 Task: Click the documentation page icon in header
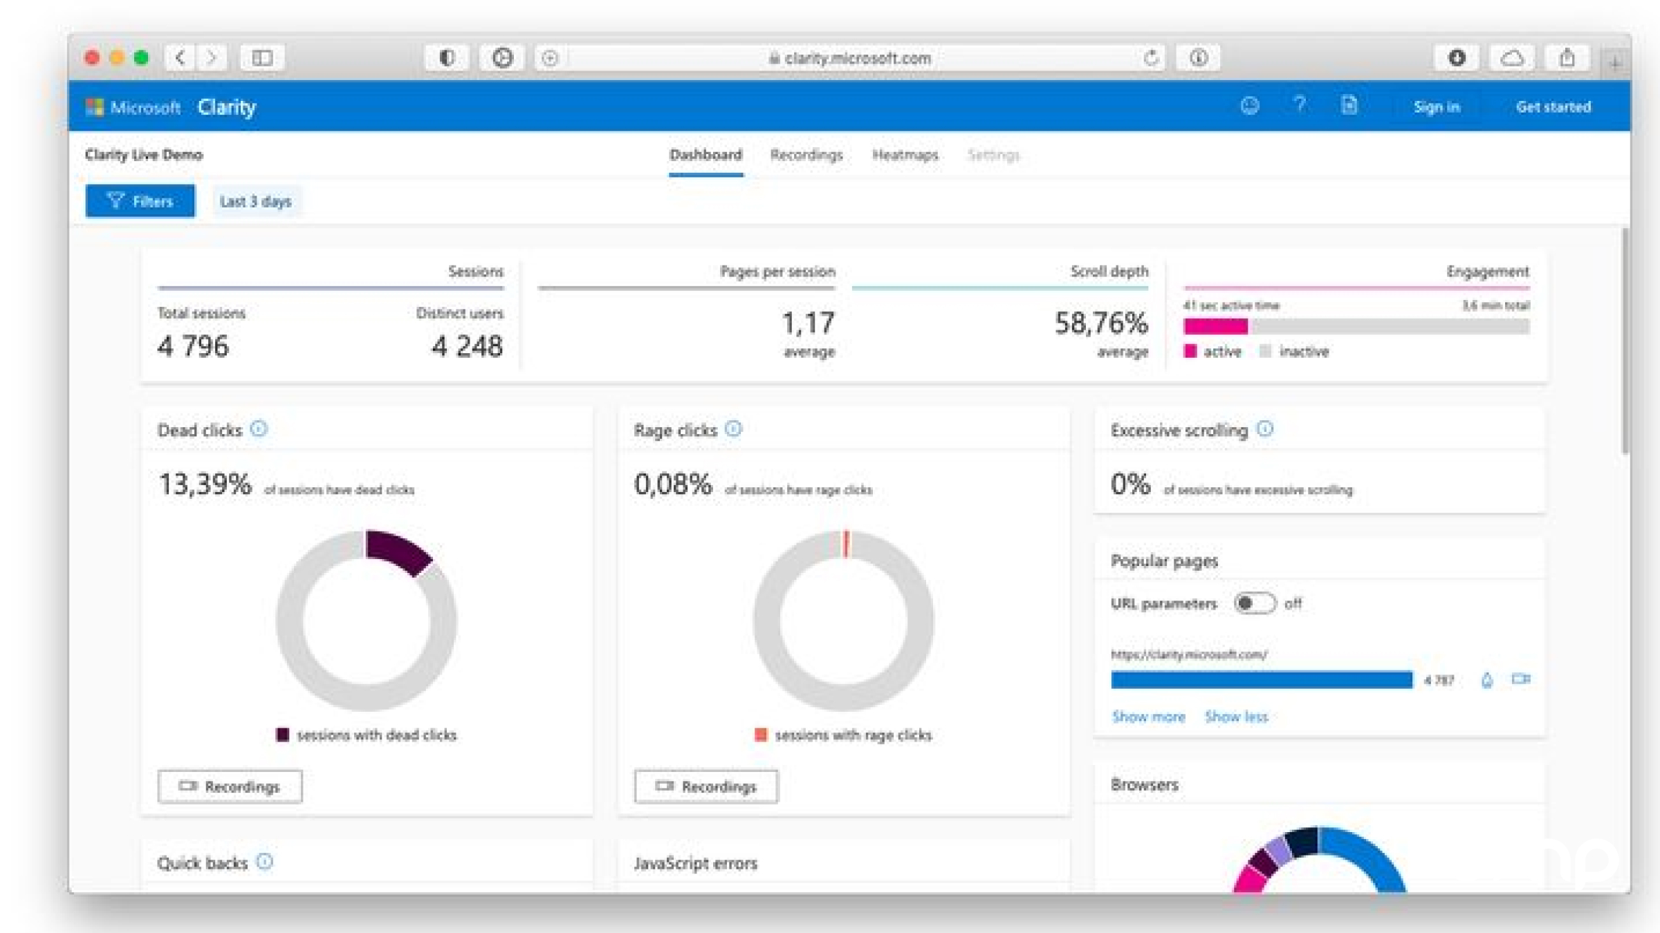(1349, 106)
